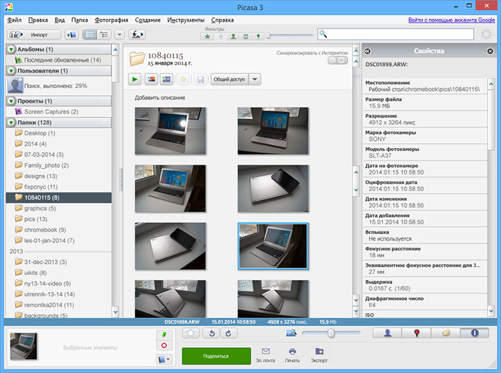Adjust the date range filter slider

269,35
